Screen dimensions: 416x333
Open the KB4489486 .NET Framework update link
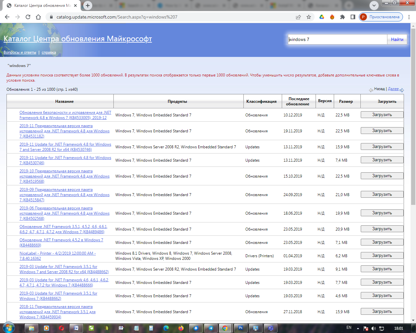(63, 229)
